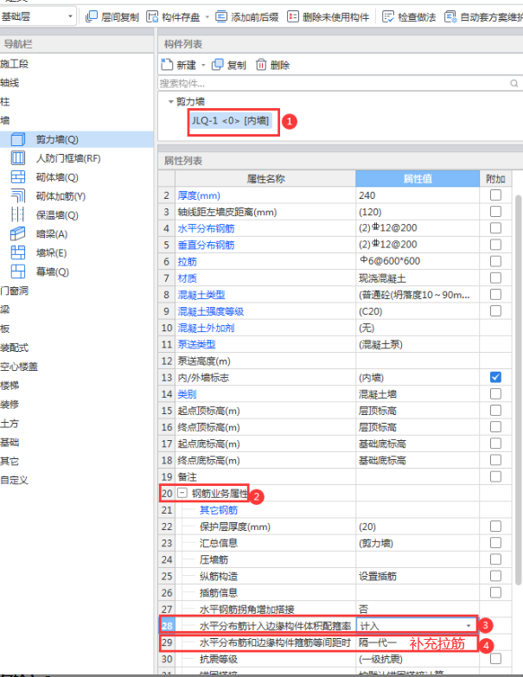523x677 pixels.
Task: Open the 梁 navigation category
Action: (4, 310)
